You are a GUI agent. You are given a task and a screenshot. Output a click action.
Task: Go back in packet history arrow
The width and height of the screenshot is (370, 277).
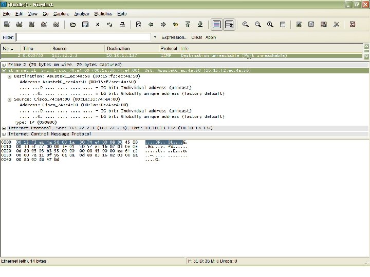151,25
